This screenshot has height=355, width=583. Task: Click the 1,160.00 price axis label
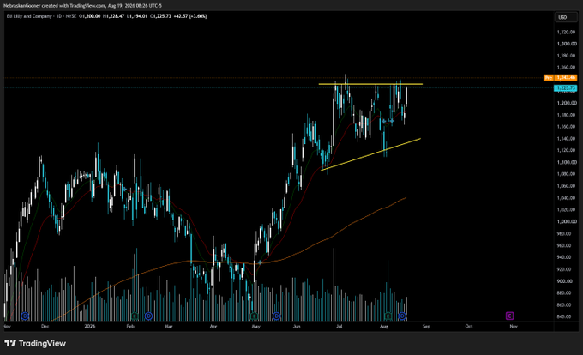coord(566,127)
